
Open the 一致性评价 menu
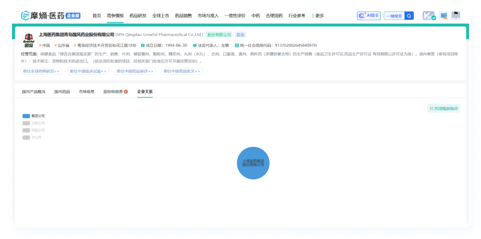(x=235, y=16)
